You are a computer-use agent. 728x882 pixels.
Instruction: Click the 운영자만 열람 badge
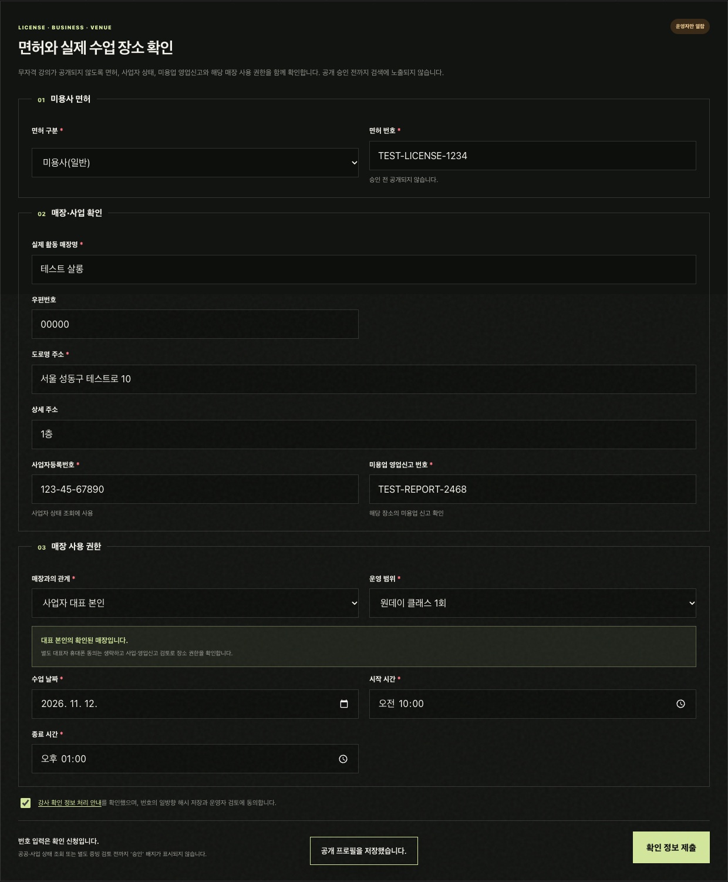pos(690,26)
